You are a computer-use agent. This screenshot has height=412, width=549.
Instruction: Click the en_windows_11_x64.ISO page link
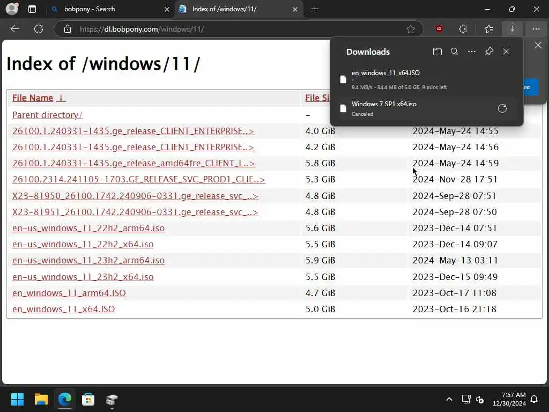[x=63, y=309]
